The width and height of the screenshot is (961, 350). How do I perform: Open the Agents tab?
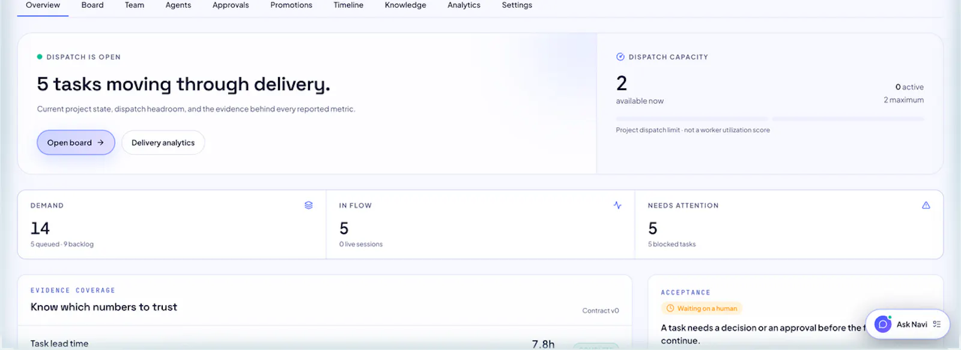[x=178, y=5]
